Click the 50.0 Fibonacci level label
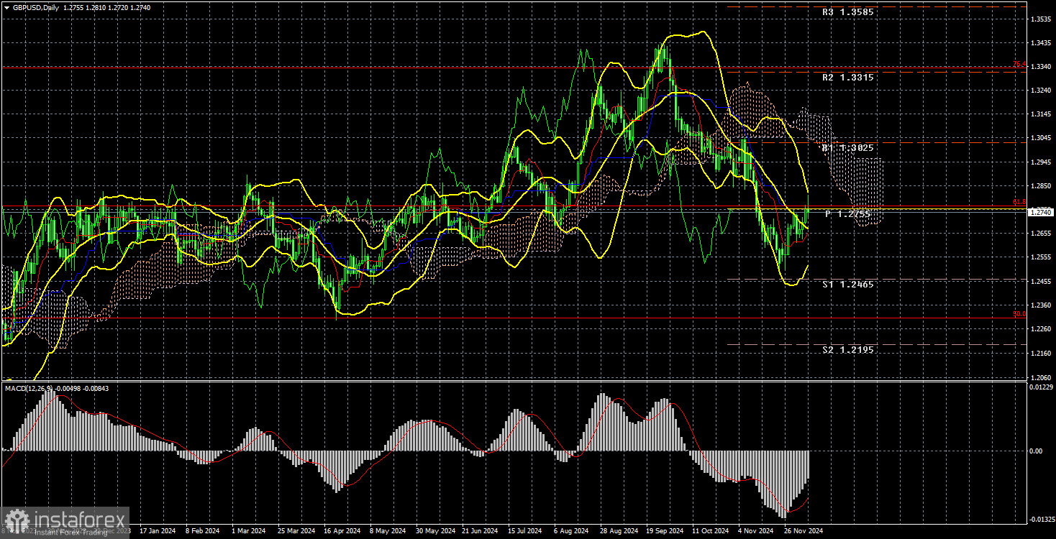Image resolution: width=1056 pixels, height=539 pixels. pos(1019,314)
